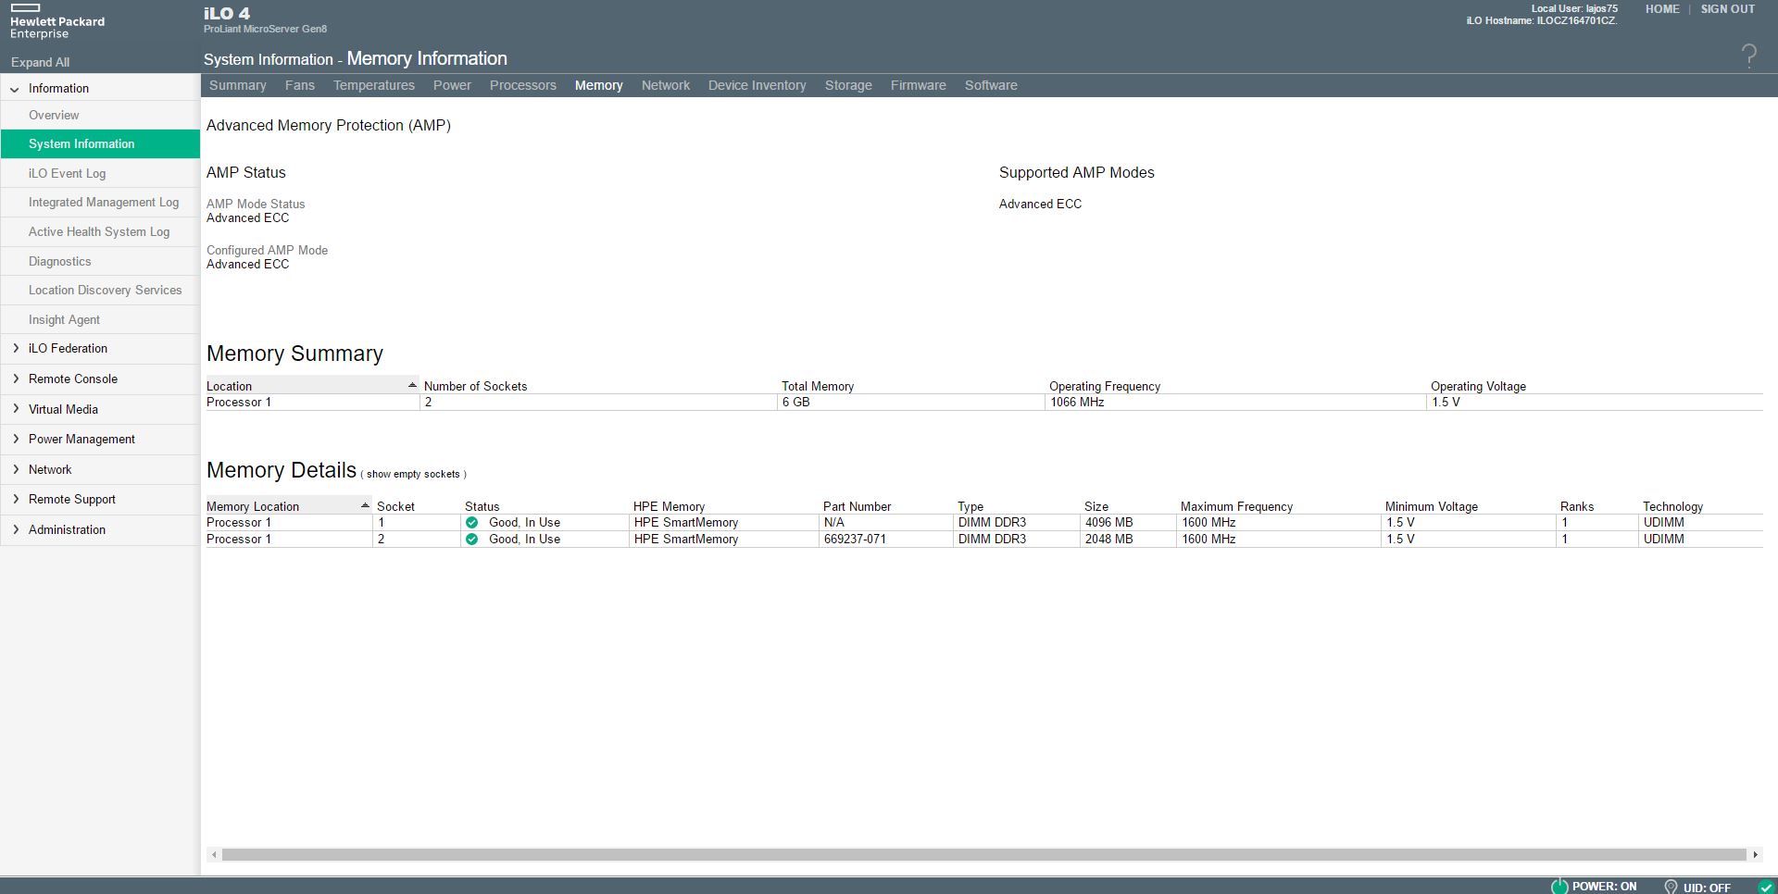Collapse the Information section
The width and height of the screenshot is (1778, 894).
click(x=15, y=89)
